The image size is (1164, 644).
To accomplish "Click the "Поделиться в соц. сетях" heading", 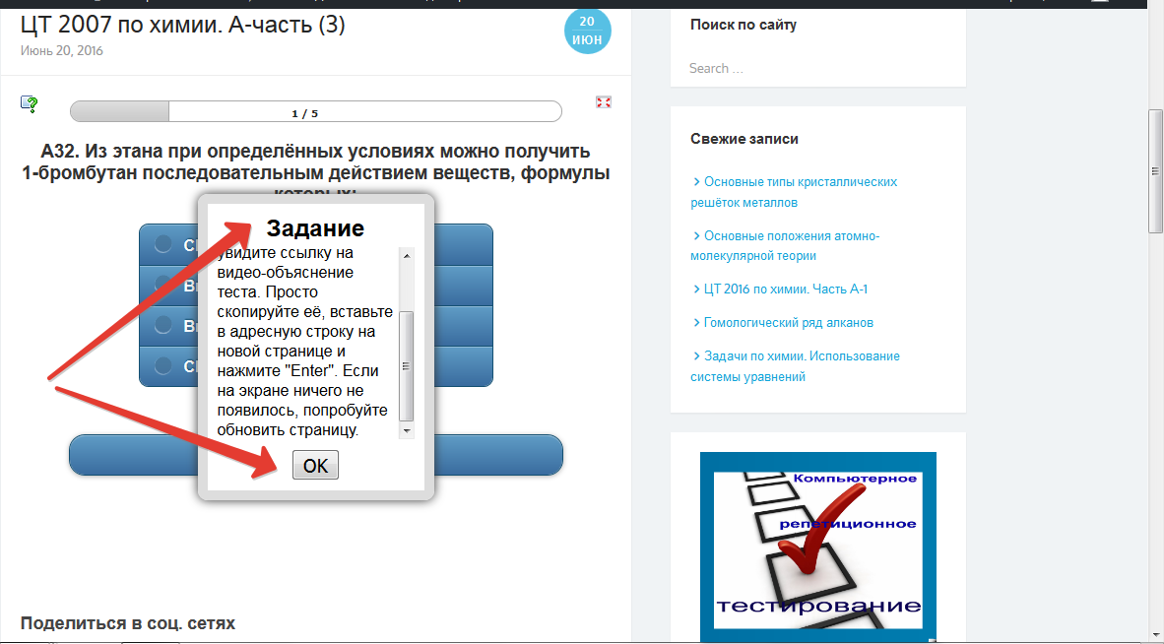I will (128, 623).
